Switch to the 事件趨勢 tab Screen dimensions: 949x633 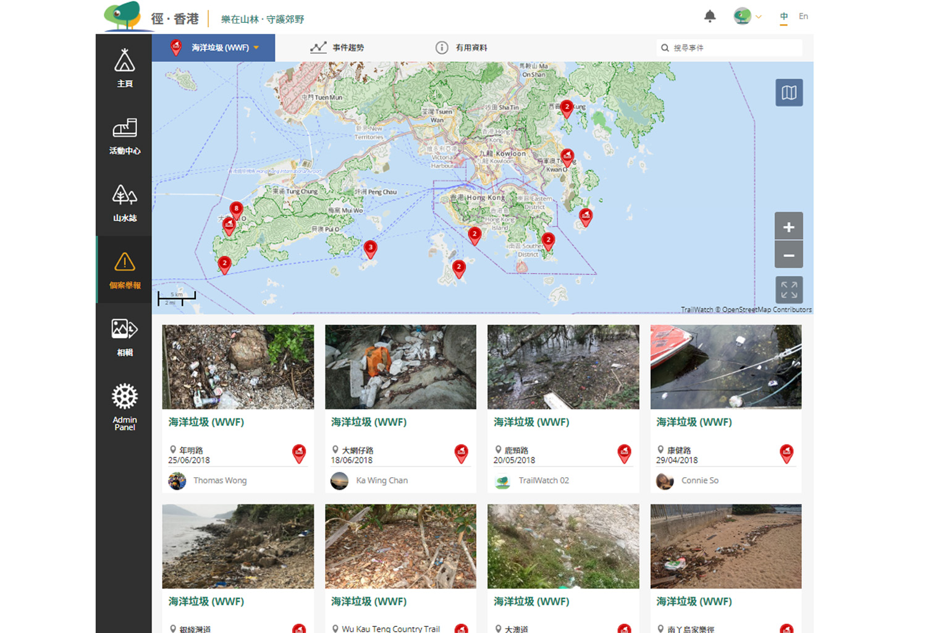click(337, 48)
